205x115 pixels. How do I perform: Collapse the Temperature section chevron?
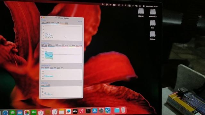81,66
